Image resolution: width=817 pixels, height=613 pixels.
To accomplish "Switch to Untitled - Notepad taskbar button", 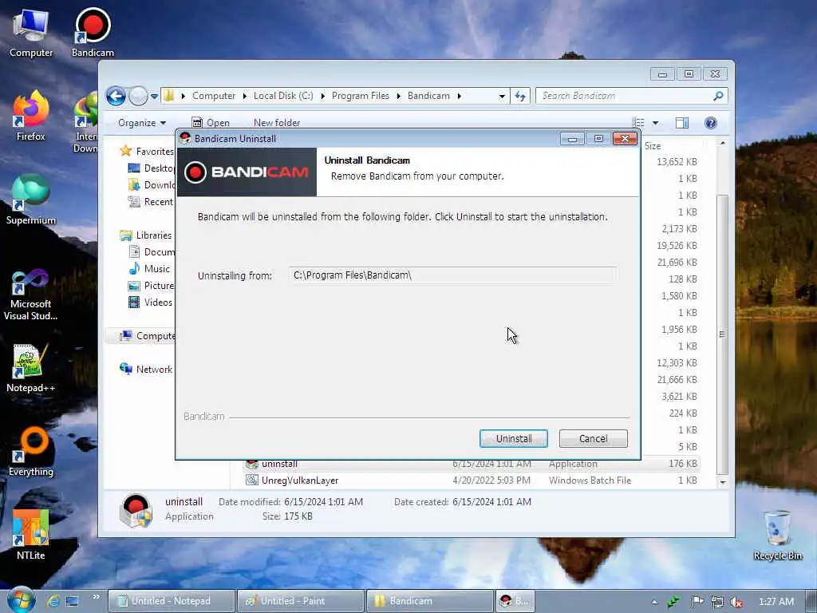I will (172, 600).
